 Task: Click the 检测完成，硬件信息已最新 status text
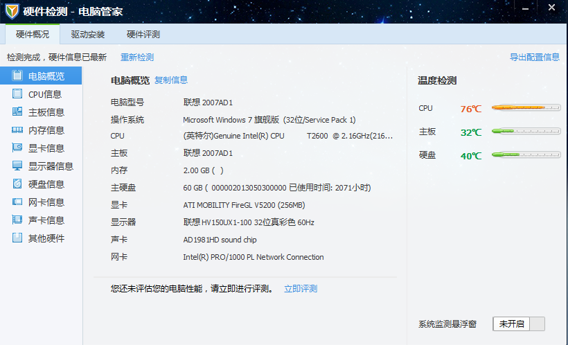(57, 57)
